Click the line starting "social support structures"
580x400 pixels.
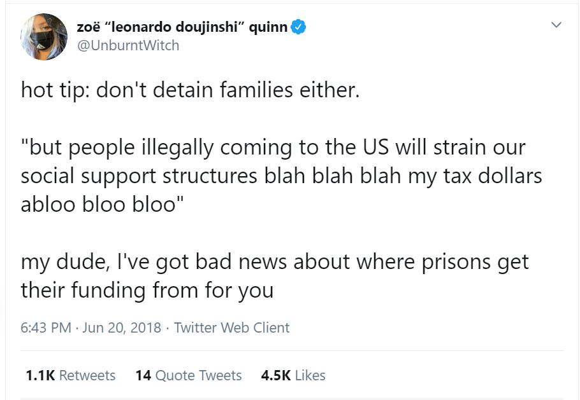tap(281, 175)
